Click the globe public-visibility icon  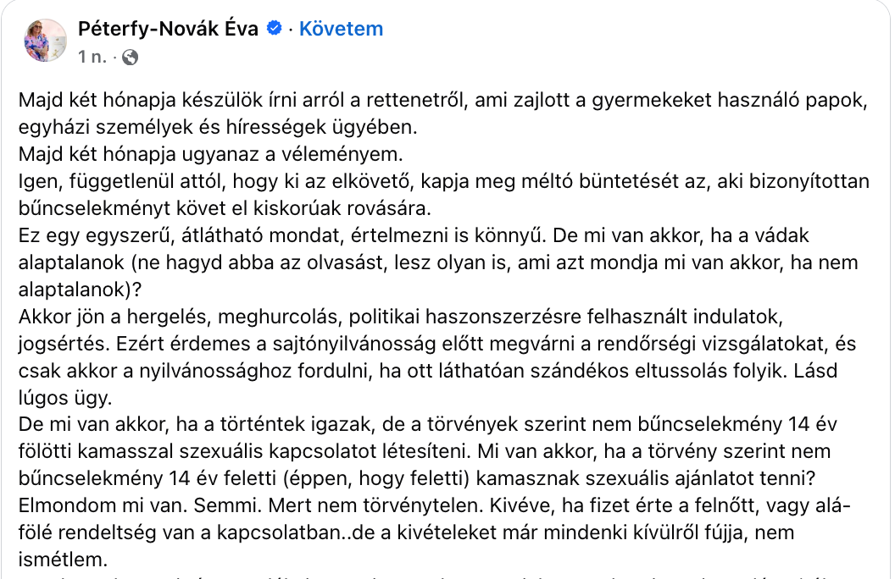130,58
